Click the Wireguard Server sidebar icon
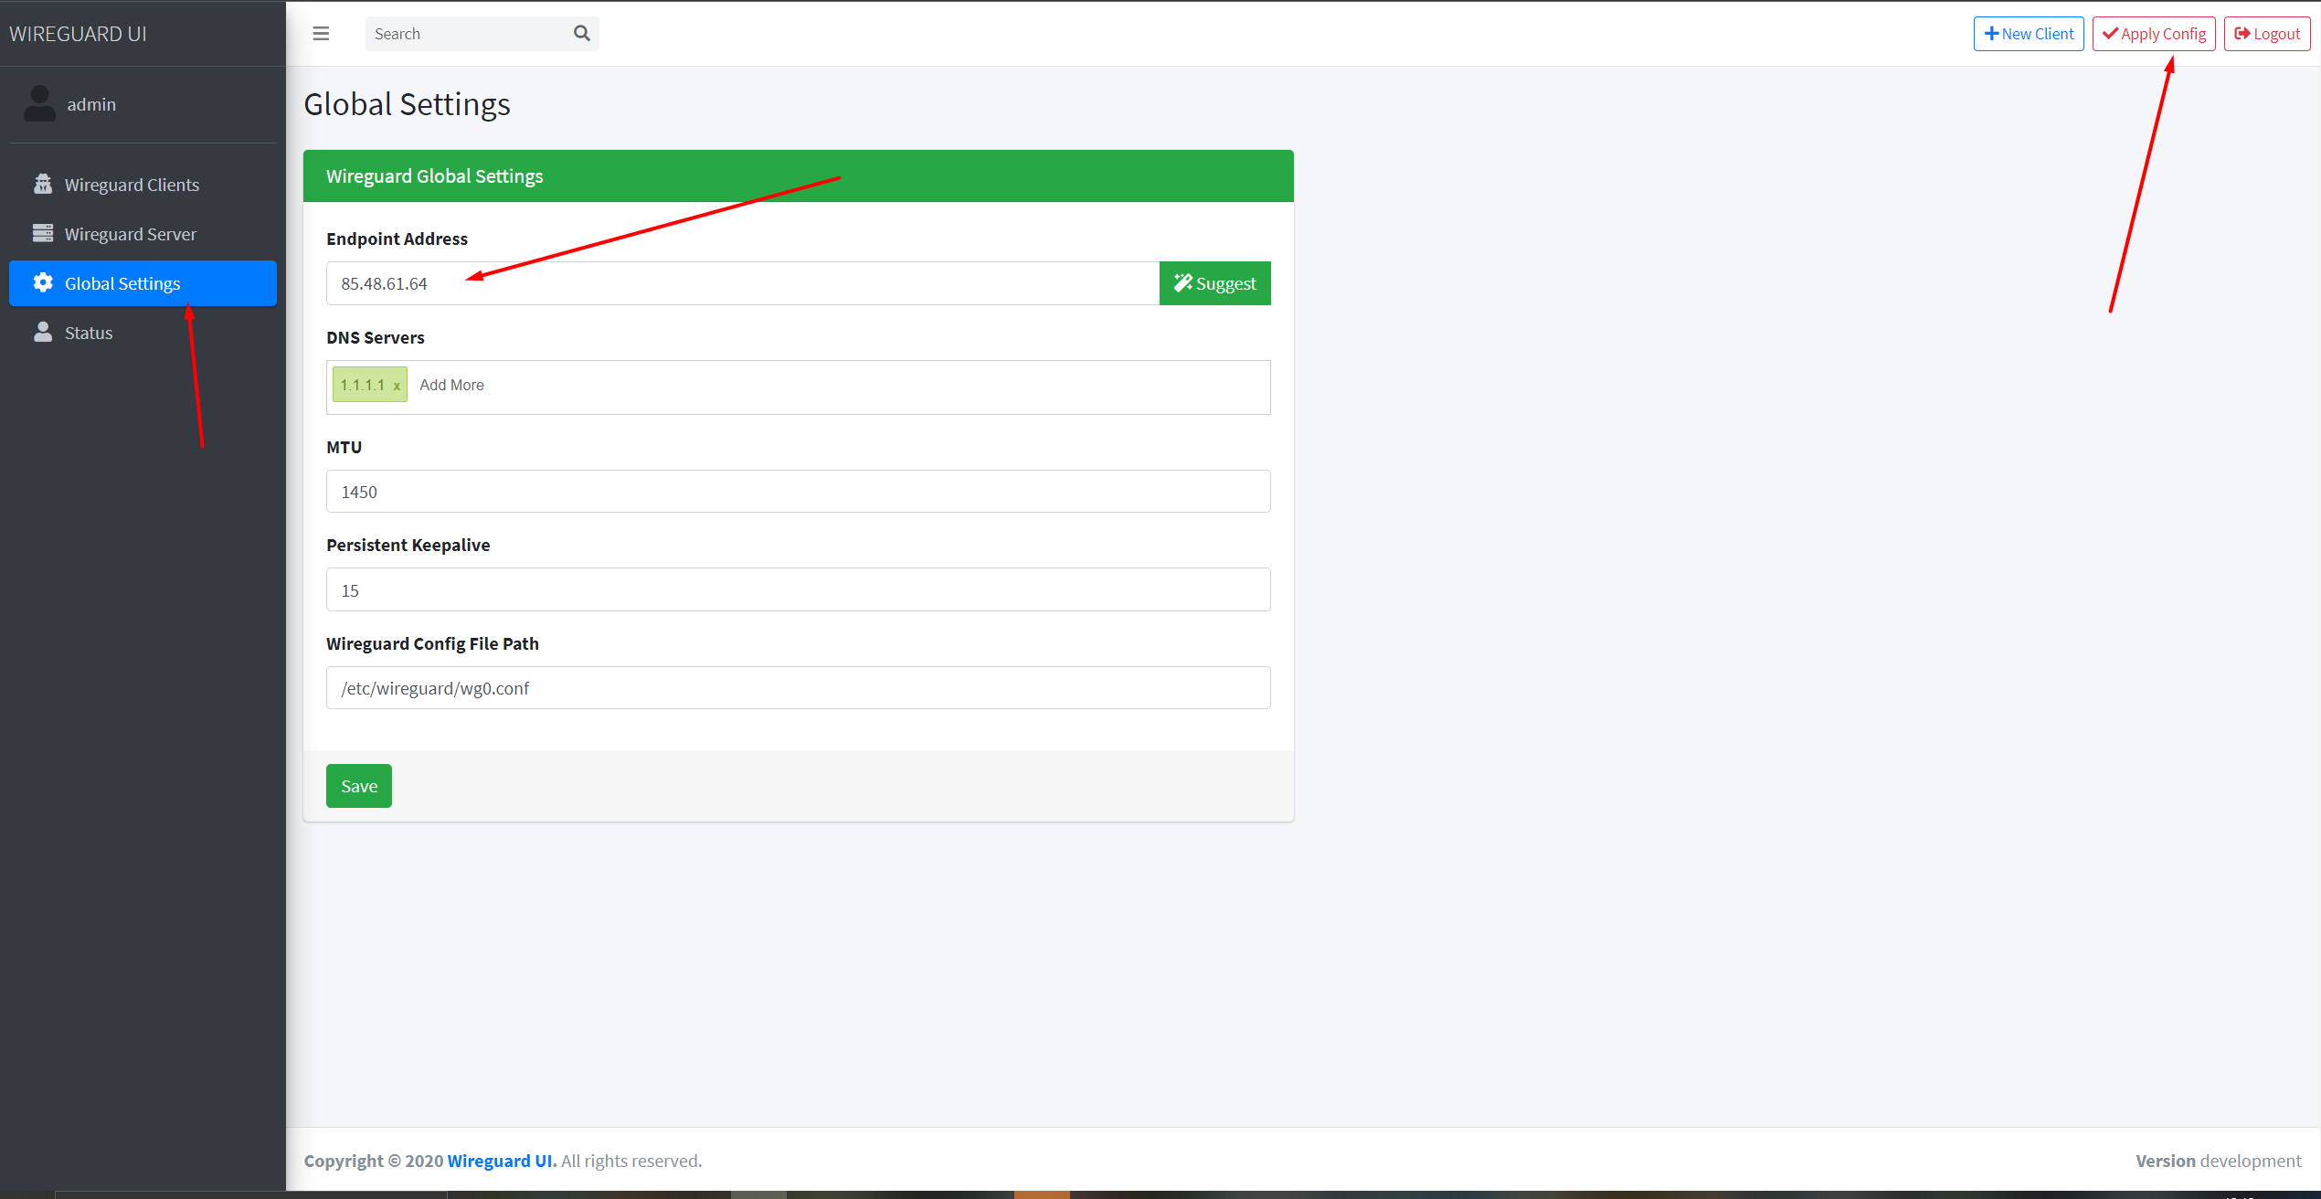Image resolution: width=2321 pixels, height=1199 pixels. coord(41,232)
